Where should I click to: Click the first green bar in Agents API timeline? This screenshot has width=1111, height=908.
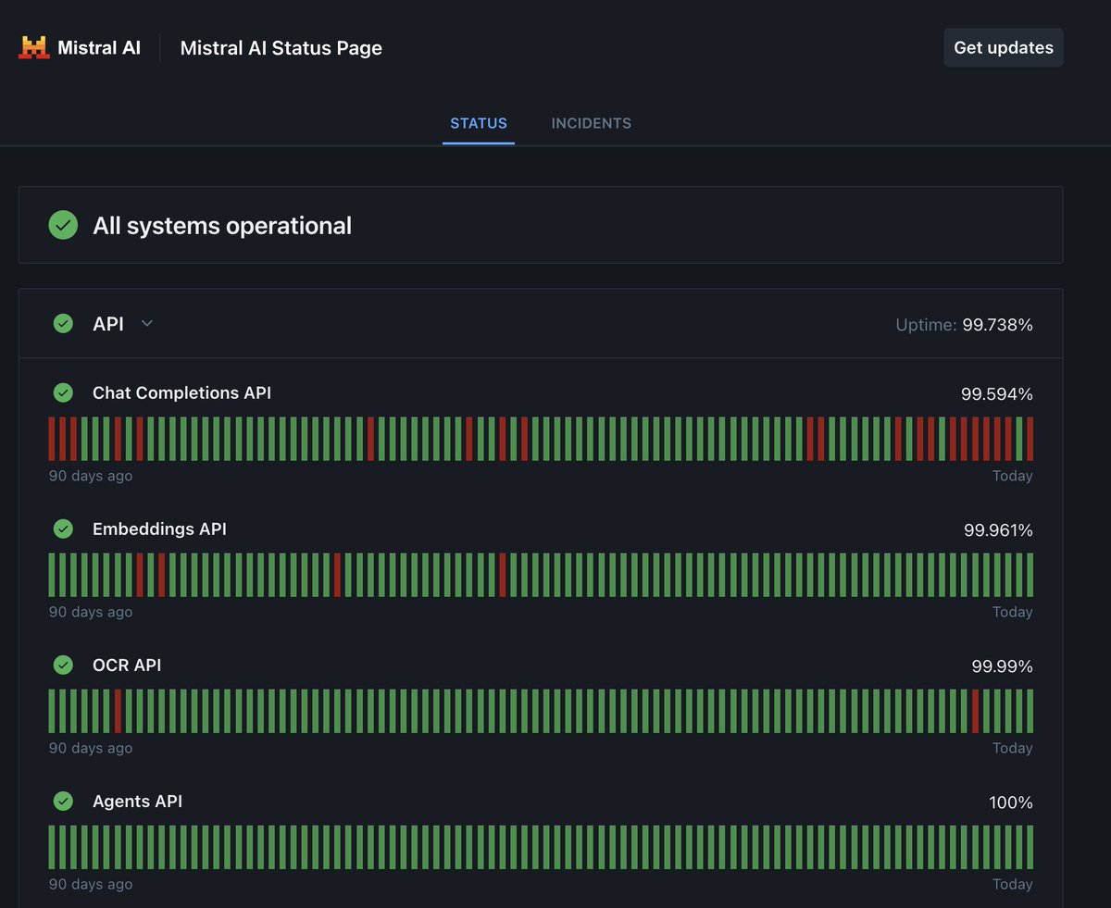pos(52,847)
